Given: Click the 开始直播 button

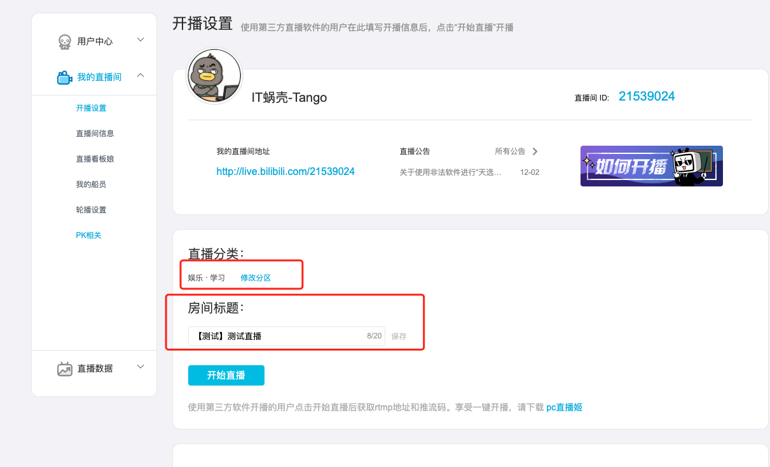Looking at the screenshot, I should click(x=226, y=375).
